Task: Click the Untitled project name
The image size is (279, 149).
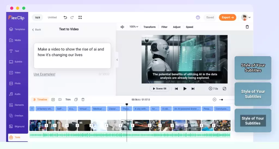Action: (x=52, y=17)
